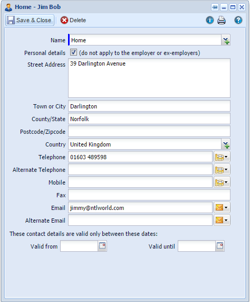Click into the Postcode/Zipcode field
This screenshot has height=302, width=250.
pyautogui.click(x=149, y=132)
